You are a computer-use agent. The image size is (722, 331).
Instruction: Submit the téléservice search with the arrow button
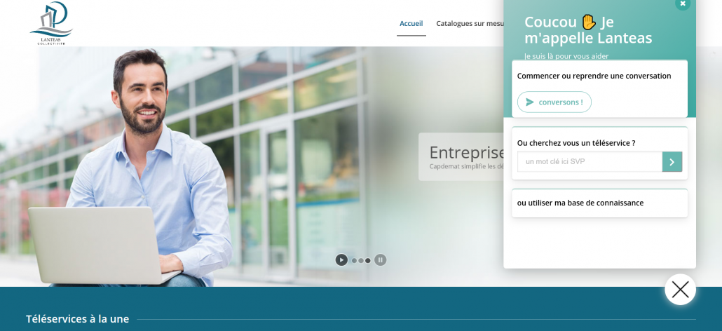[x=672, y=161]
